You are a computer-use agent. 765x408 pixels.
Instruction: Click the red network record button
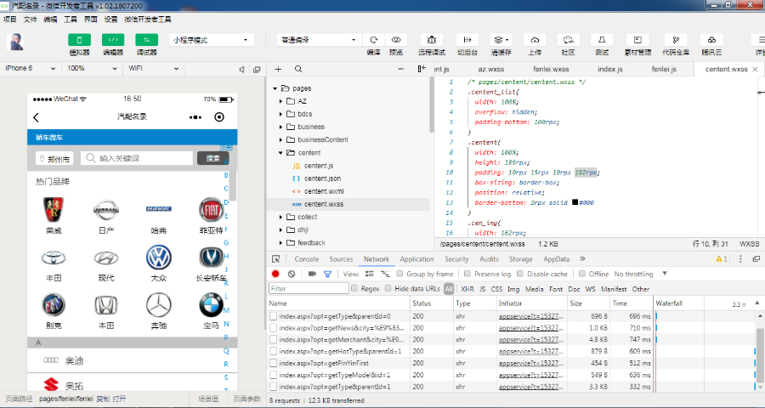point(275,274)
